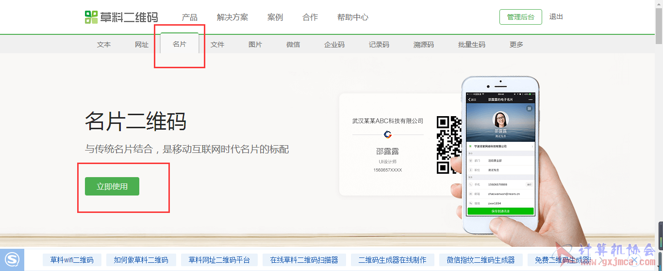This screenshot has height=271, width=663.
Task: Open the 产品 menu
Action: pos(189,17)
